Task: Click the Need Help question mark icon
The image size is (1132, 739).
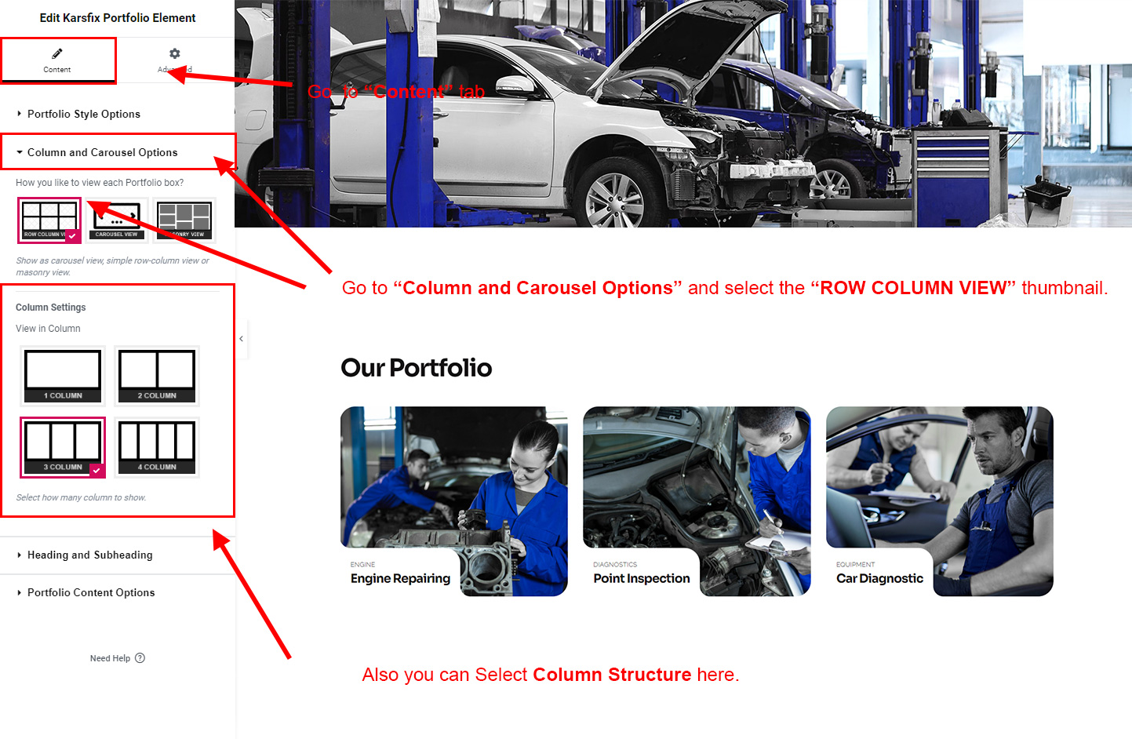Action: [x=140, y=658]
